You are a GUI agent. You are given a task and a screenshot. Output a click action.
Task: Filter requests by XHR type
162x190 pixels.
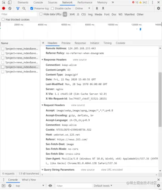[72, 14]
